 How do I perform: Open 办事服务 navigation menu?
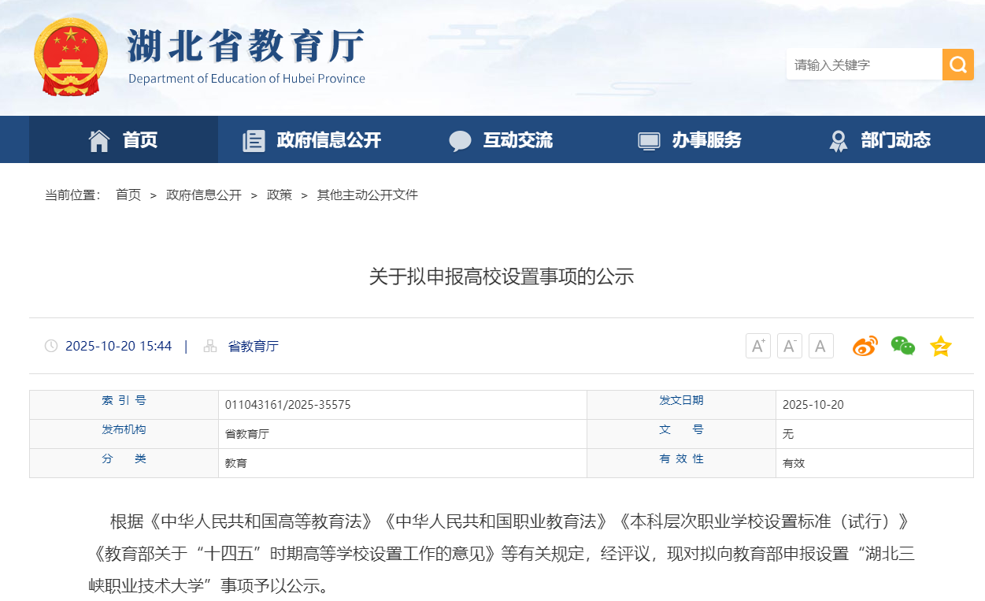[690, 140]
